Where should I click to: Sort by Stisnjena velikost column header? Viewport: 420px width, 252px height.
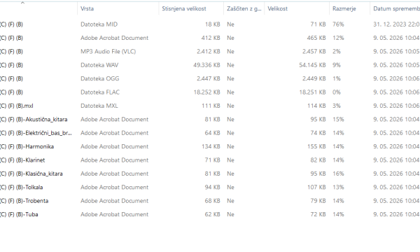tap(183, 8)
